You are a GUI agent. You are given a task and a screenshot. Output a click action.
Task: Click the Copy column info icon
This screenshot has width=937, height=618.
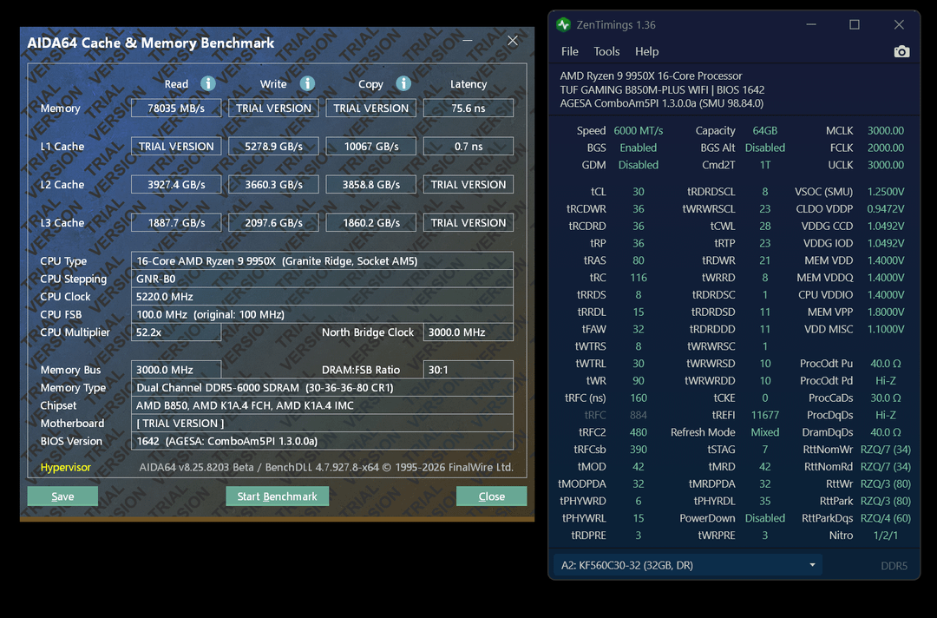point(403,83)
